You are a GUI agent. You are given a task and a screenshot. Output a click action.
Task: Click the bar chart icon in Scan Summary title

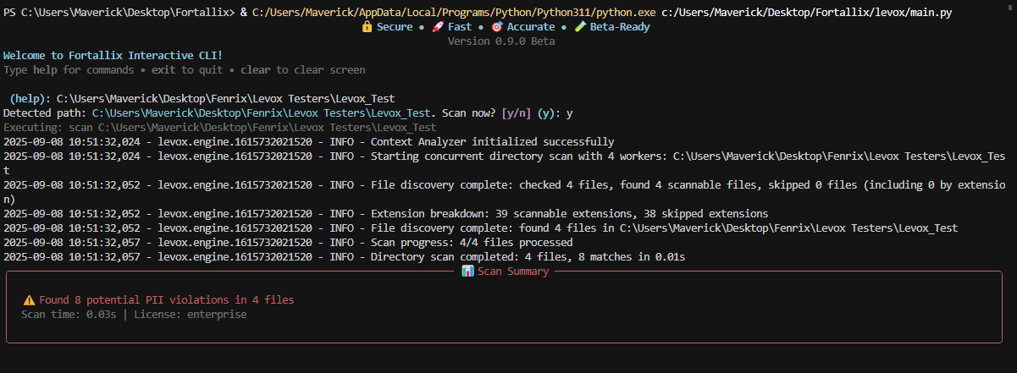point(467,272)
